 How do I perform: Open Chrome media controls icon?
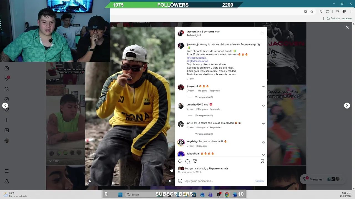pos(338,12)
